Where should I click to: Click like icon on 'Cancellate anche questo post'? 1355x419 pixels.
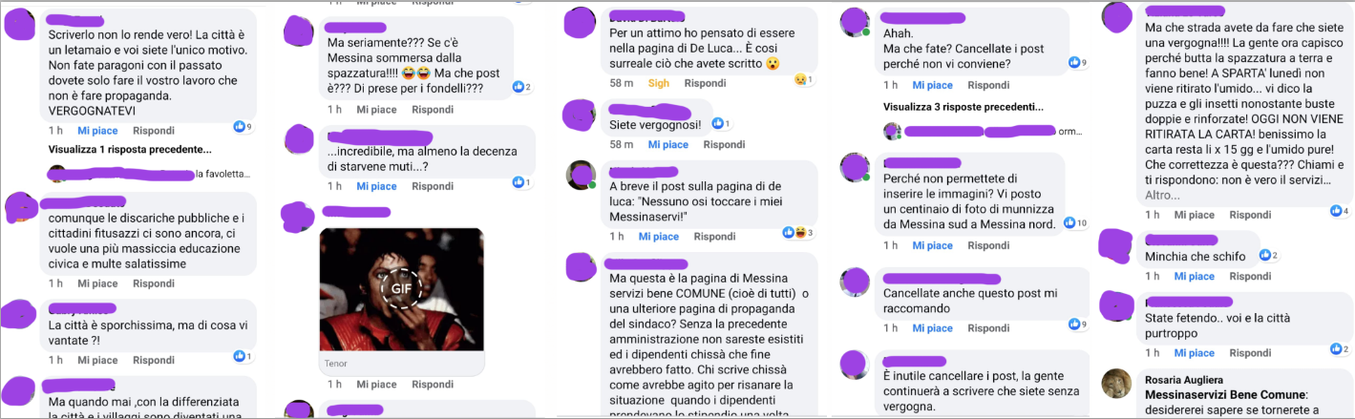coord(1072,325)
